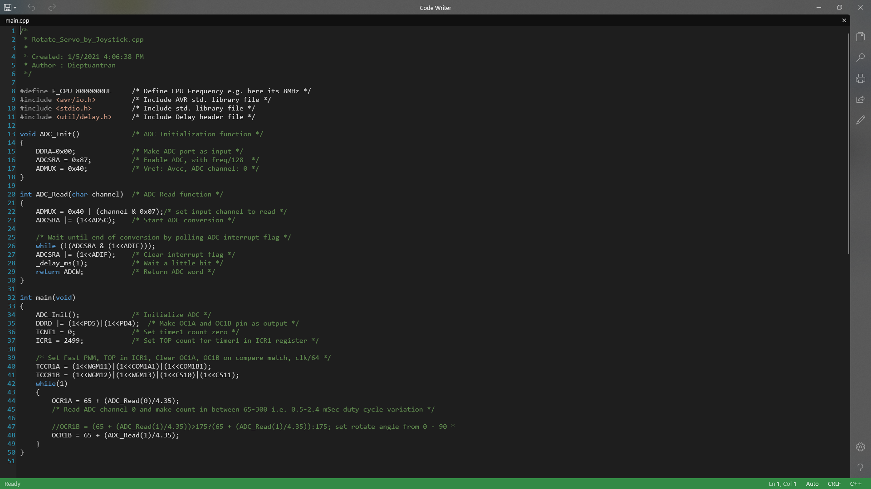This screenshot has height=489, width=871.
Task: Change the CRLF line ending setting
Action: pyautogui.click(x=834, y=484)
